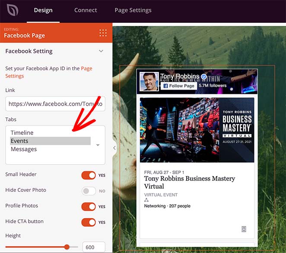Click the Height value field showing 600
This screenshot has width=286, height=253.
tap(94, 247)
